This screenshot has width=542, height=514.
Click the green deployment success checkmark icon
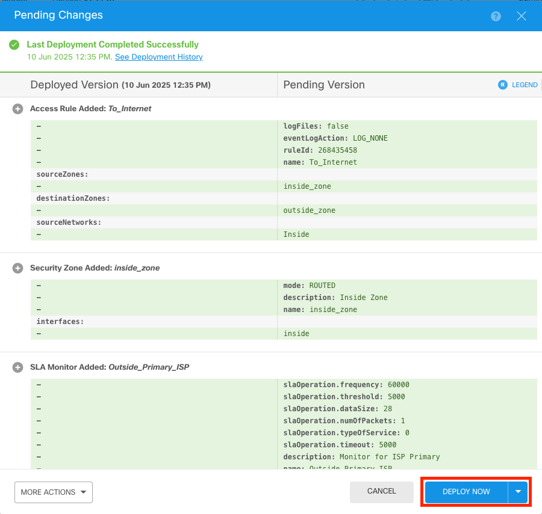14,45
